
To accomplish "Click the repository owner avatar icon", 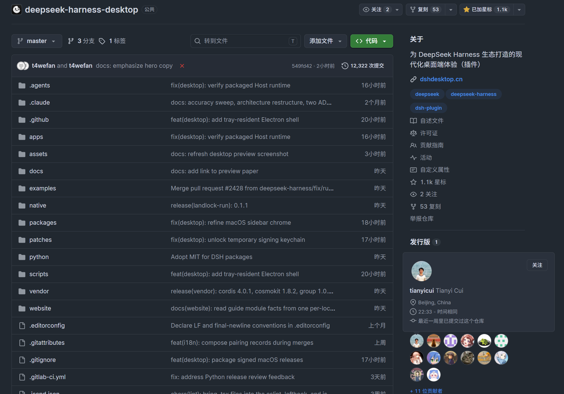I will pyautogui.click(x=17, y=10).
